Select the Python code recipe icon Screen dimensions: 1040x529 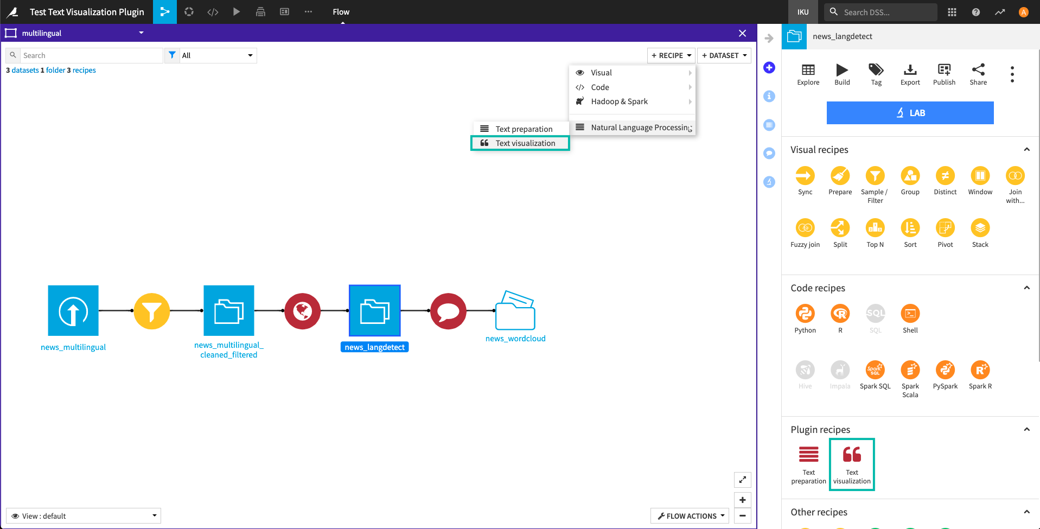pos(805,314)
